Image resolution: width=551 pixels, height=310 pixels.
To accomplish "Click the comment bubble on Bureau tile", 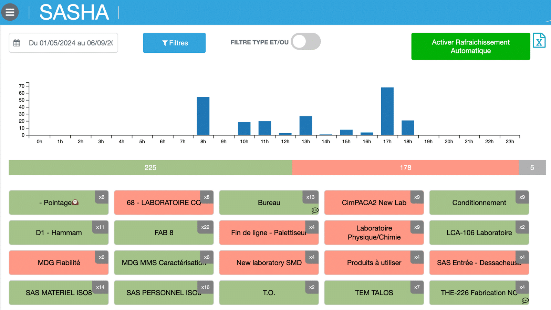I will (315, 210).
